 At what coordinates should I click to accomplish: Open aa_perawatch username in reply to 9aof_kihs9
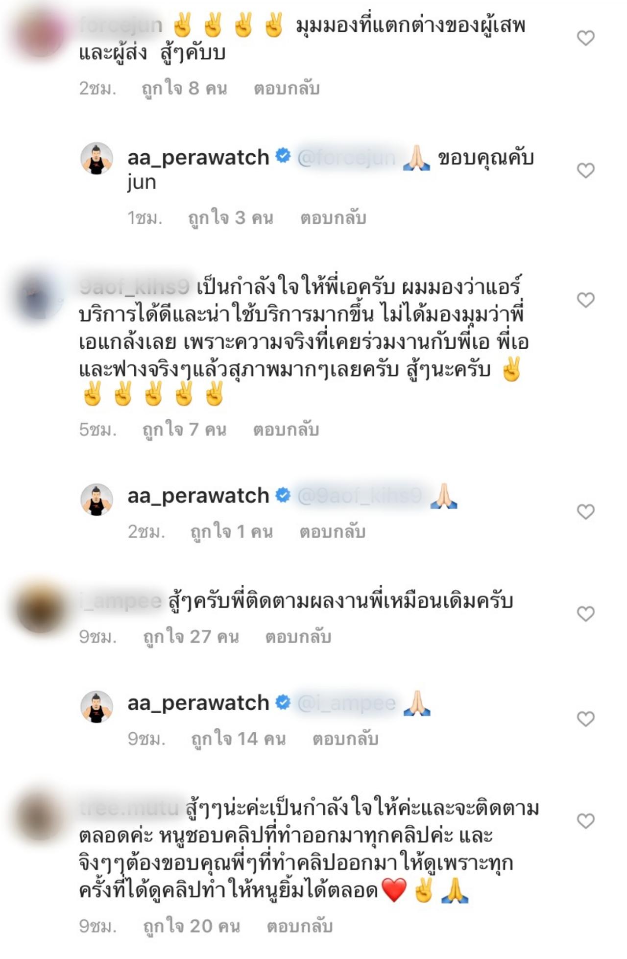198,496
